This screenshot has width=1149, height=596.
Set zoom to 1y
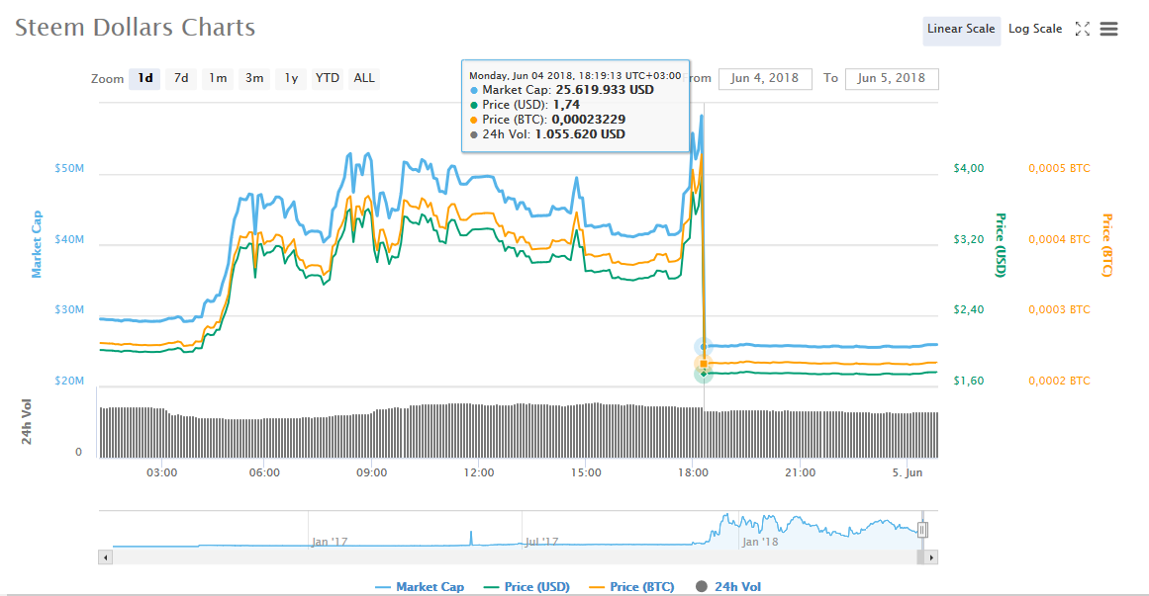coord(291,78)
